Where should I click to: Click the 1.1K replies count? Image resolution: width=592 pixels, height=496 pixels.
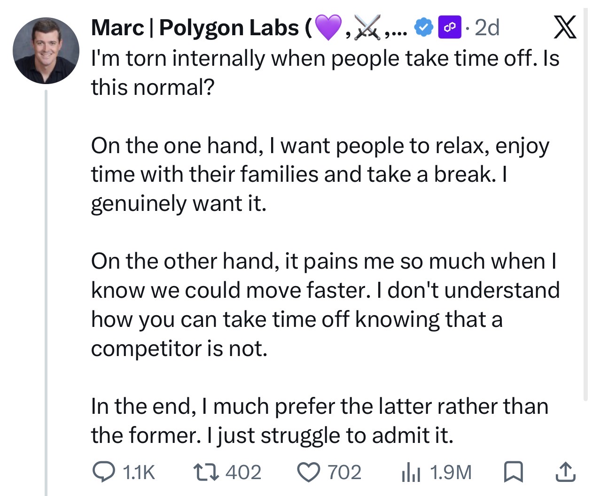[138, 473]
